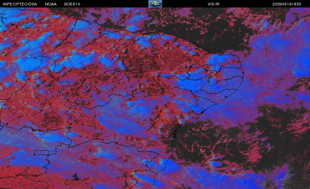310x189 pixels.
Task: Click the NOAA label in the header
Action: pyautogui.click(x=51, y=4)
